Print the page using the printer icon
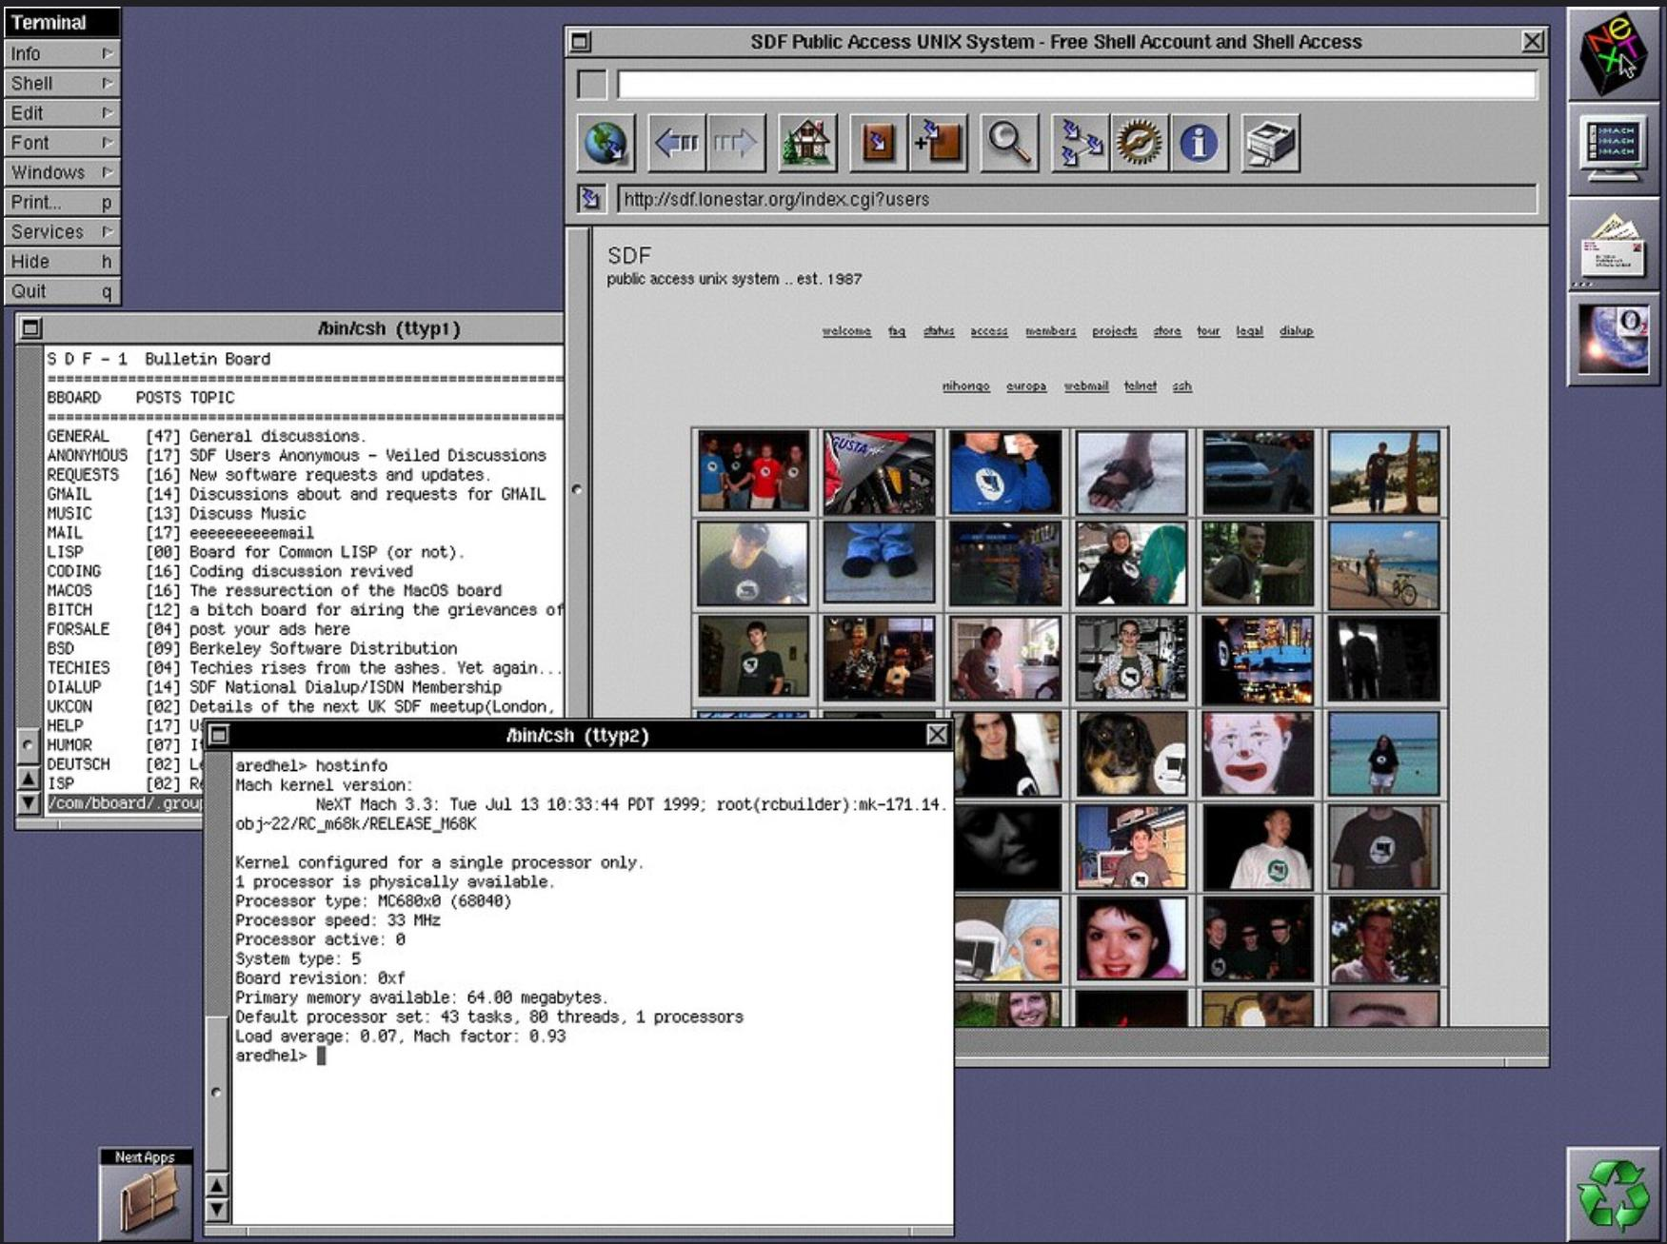The width and height of the screenshot is (1667, 1244). (x=1270, y=144)
